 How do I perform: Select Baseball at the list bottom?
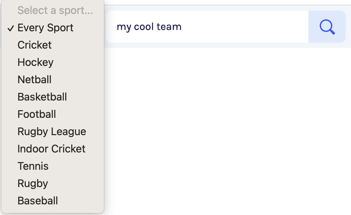[53, 201]
